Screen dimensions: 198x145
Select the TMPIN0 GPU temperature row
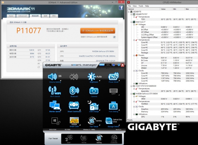[169, 104]
